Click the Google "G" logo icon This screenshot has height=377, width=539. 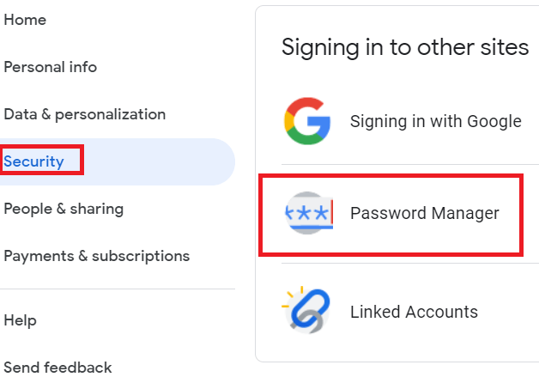coord(307,121)
